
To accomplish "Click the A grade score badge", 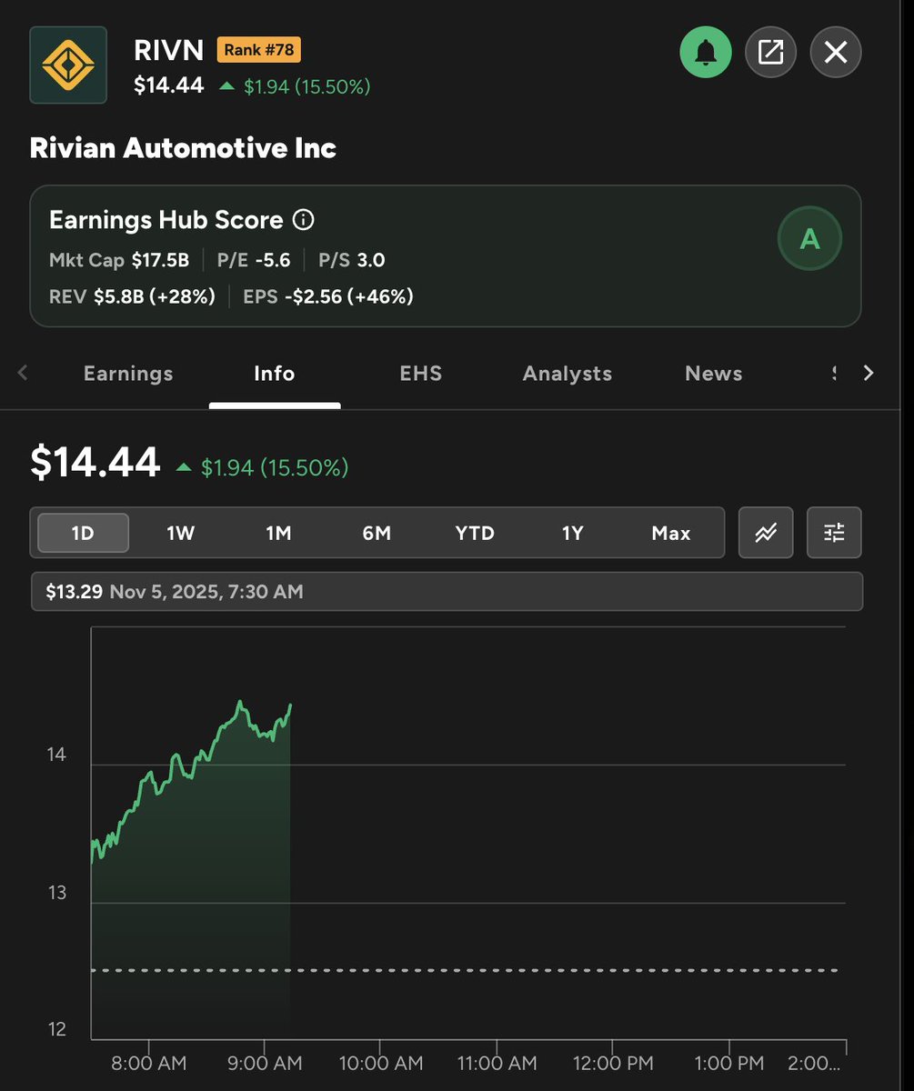I will [809, 239].
